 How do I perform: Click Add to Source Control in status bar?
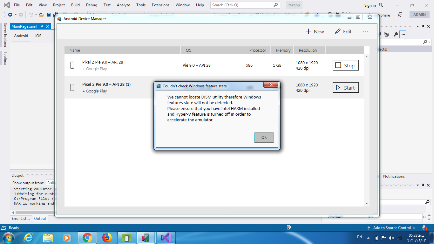pyautogui.click(x=391, y=228)
